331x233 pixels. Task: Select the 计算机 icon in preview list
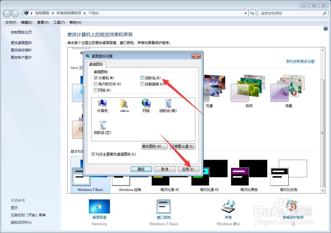pos(103,106)
